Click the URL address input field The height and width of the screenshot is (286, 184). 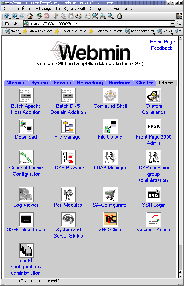pyautogui.click(x=100, y=24)
